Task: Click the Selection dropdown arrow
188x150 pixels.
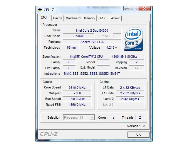Action: point(92,117)
